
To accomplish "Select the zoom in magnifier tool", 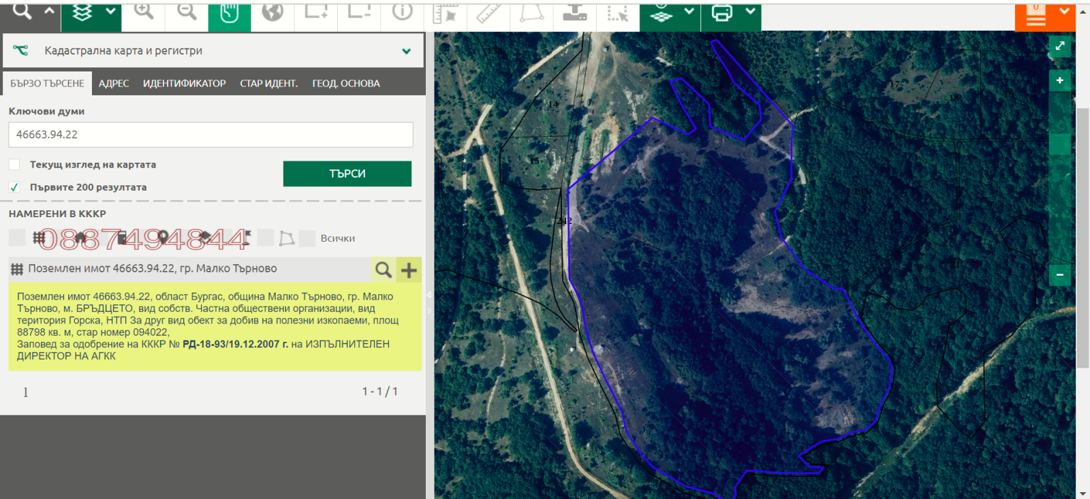I will [143, 12].
